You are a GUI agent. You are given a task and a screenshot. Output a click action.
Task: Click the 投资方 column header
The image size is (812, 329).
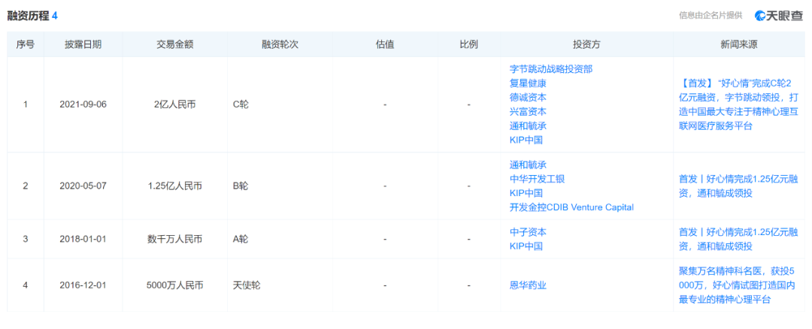tap(586, 44)
